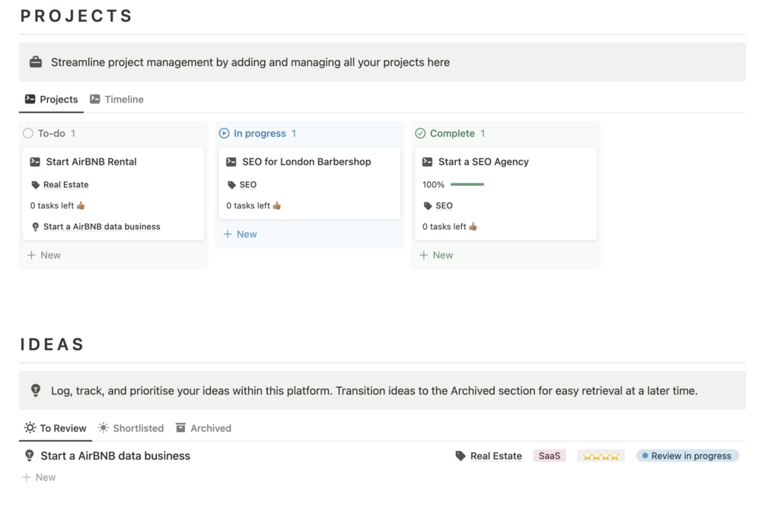This screenshot has height=515, width=765.
Task: Click the tag icon beside Real Estate in Ideas row
Action: tap(461, 456)
